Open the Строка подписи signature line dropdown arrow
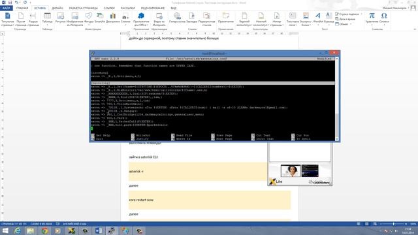418x235 pixels. tap(361, 14)
